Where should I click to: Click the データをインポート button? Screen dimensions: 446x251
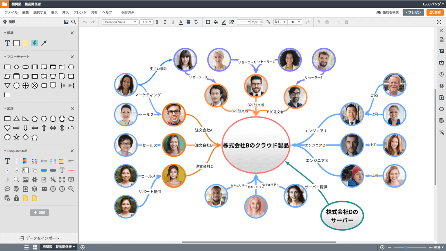tap(39, 238)
